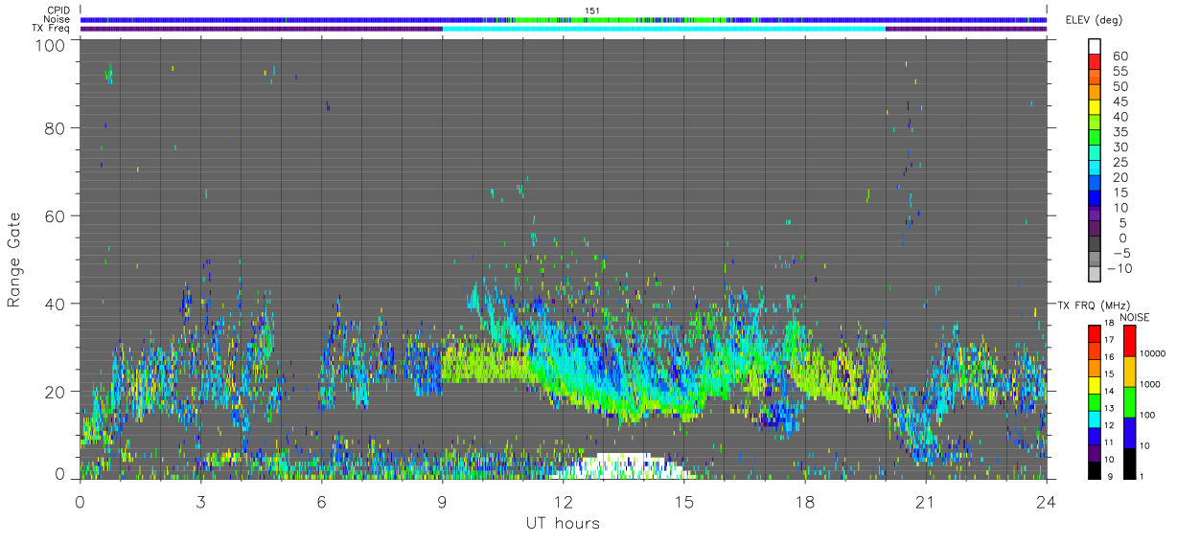Select x-axis tick label '12'
The height and width of the screenshot is (543, 1177).
[x=563, y=501]
